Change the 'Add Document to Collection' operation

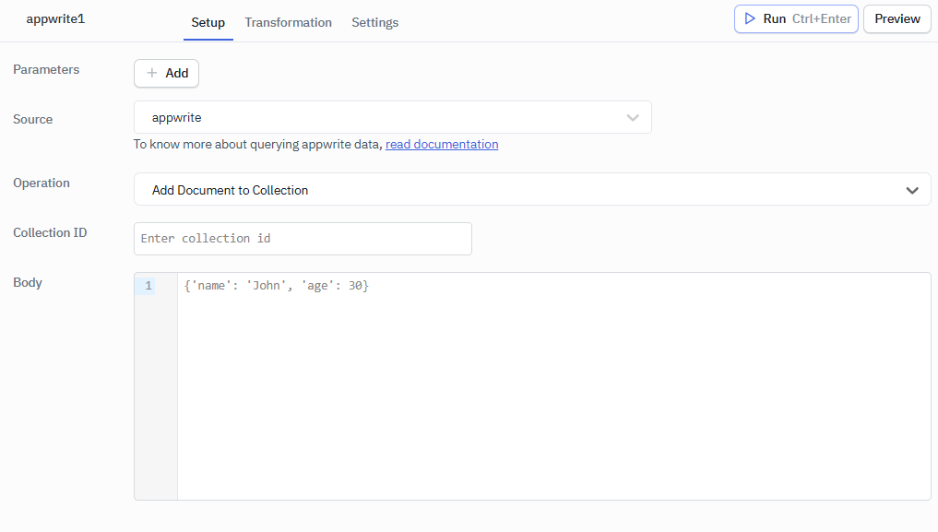[x=532, y=190]
